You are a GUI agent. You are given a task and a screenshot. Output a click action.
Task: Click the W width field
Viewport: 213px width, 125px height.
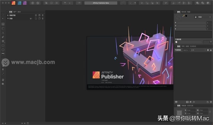204,110
